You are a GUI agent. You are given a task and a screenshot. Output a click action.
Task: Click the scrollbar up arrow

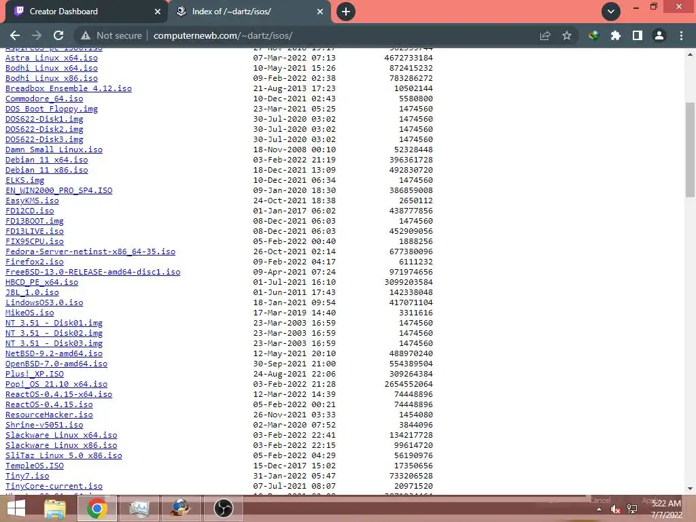[x=690, y=54]
